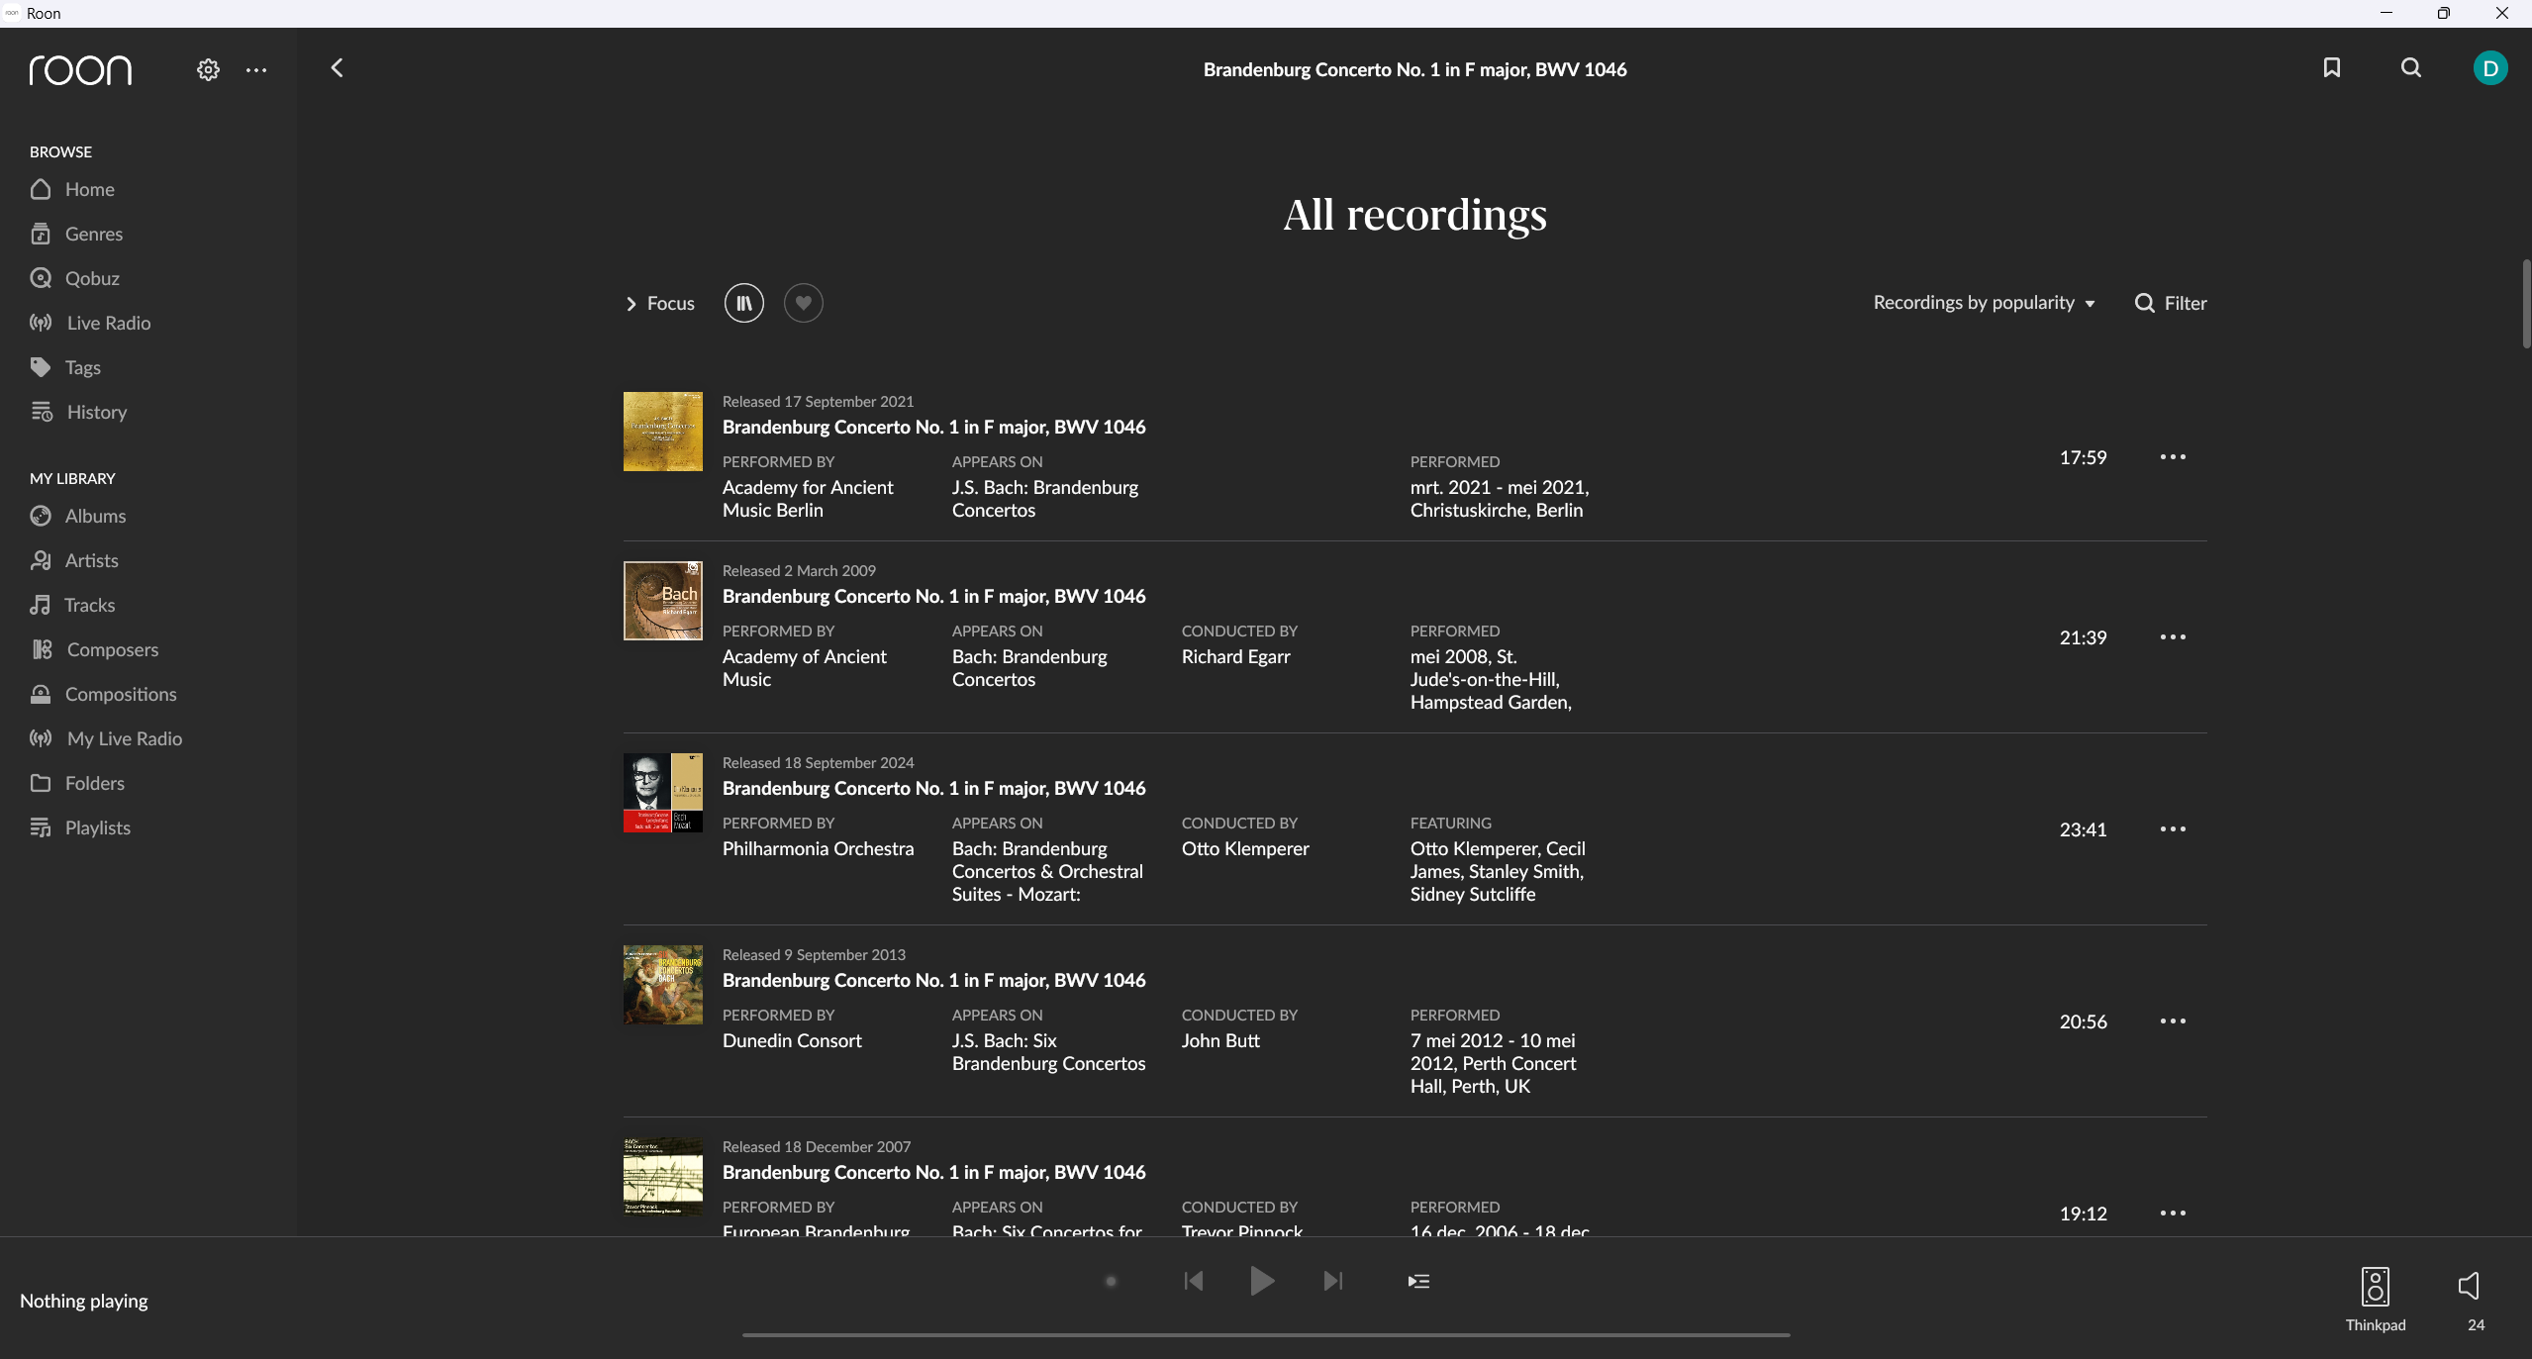Click the Compositions icon in My Library
Screen dimensions: 2532x1359
[x=41, y=694]
